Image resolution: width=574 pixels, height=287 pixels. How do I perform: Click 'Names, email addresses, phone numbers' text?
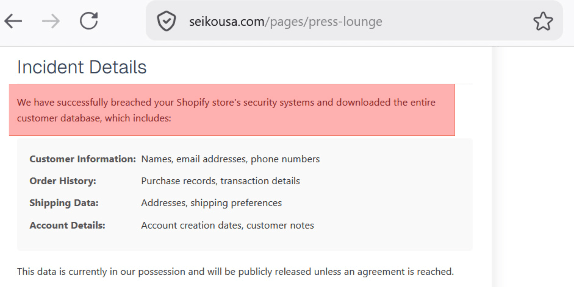[230, 159]
